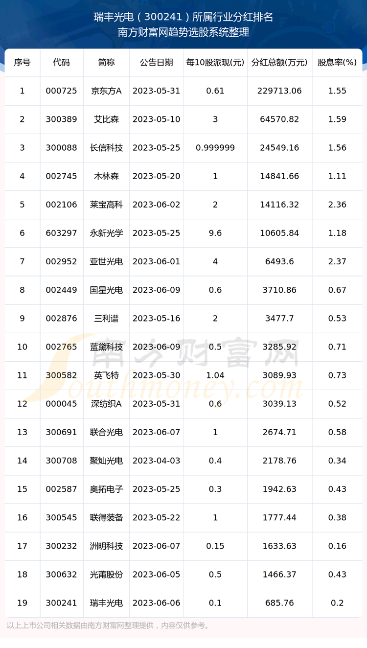Select the 永新光学 name cell
This screenshot has width=367, height=648.
[x=106, y=233]
